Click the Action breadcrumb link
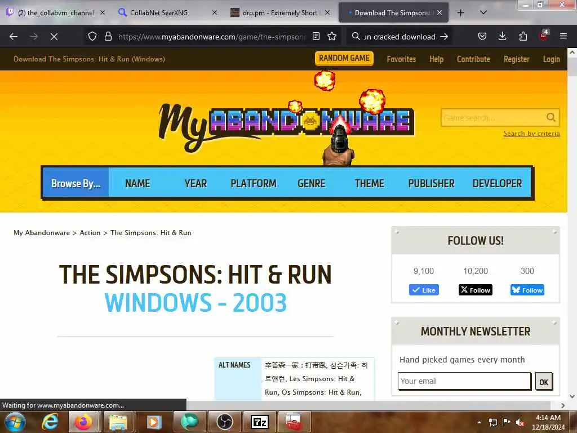577x433 pixels. [90, 233]
